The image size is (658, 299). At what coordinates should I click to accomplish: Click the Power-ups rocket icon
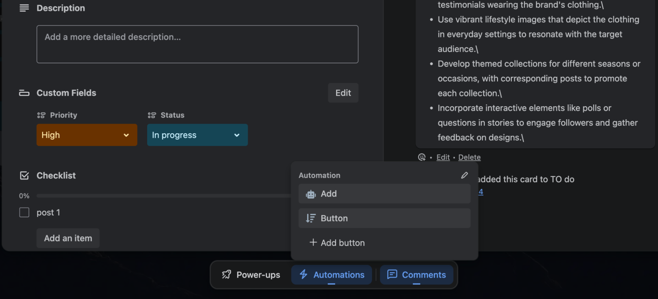coord(226,275)
